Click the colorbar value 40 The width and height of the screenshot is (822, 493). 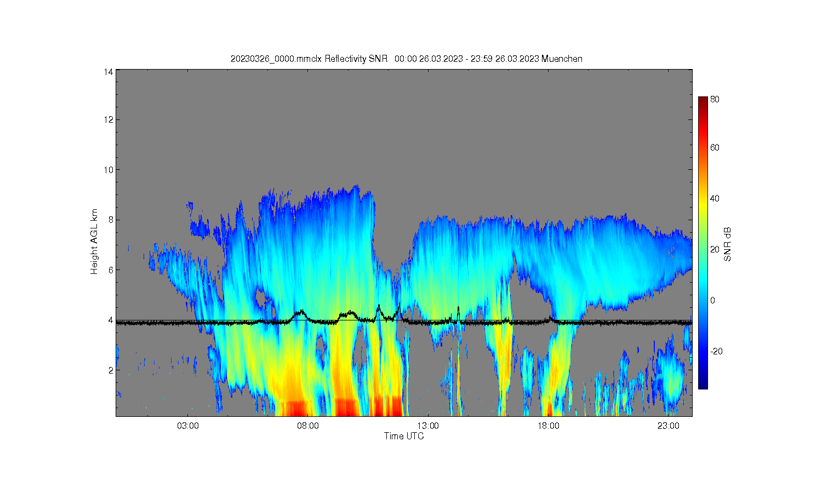click(715, 198)
